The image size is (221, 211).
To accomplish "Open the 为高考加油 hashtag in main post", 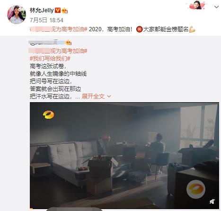I will coord(59,29).
